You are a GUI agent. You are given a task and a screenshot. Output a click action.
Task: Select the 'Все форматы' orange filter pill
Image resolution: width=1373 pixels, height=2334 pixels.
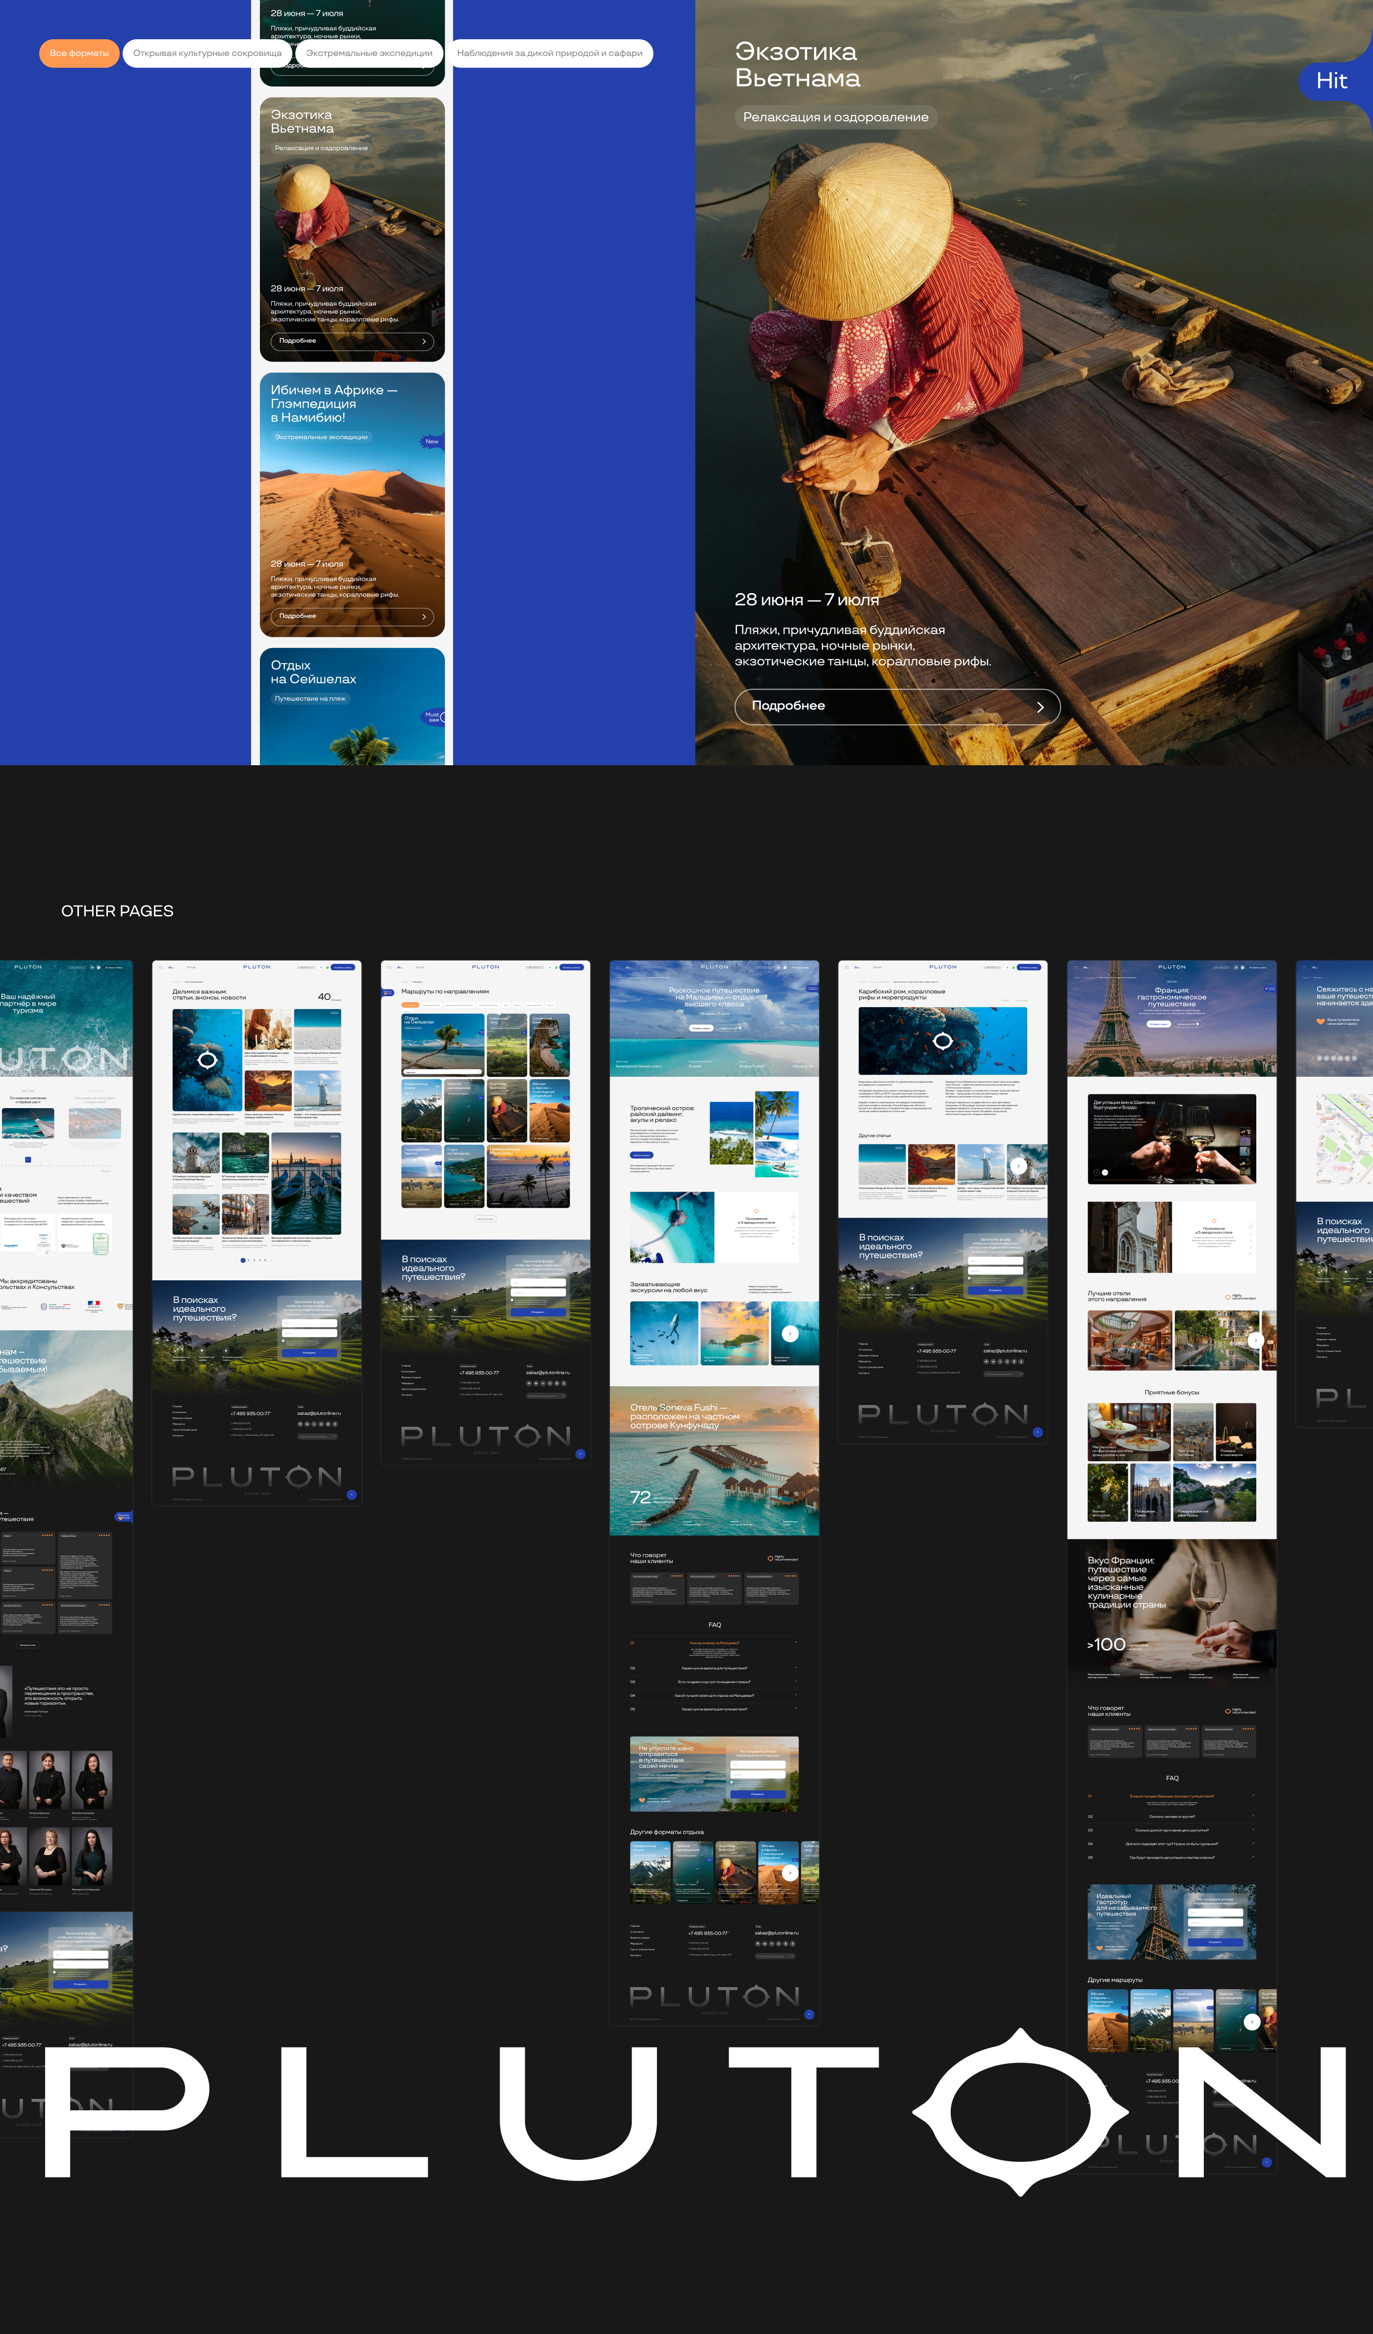pos(78,53)
